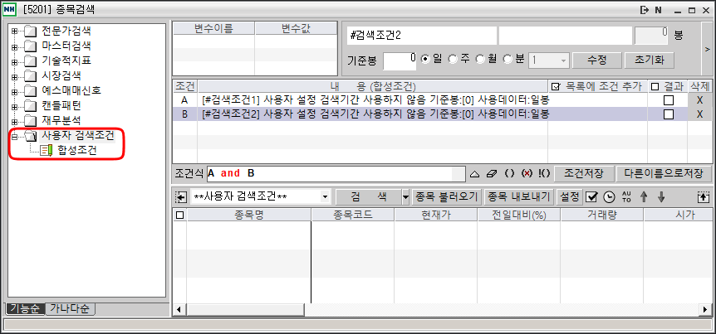Sort by the 현재가 column header
Screen dimensions: 716x334
pyautogui.click(x=435, y=215)
